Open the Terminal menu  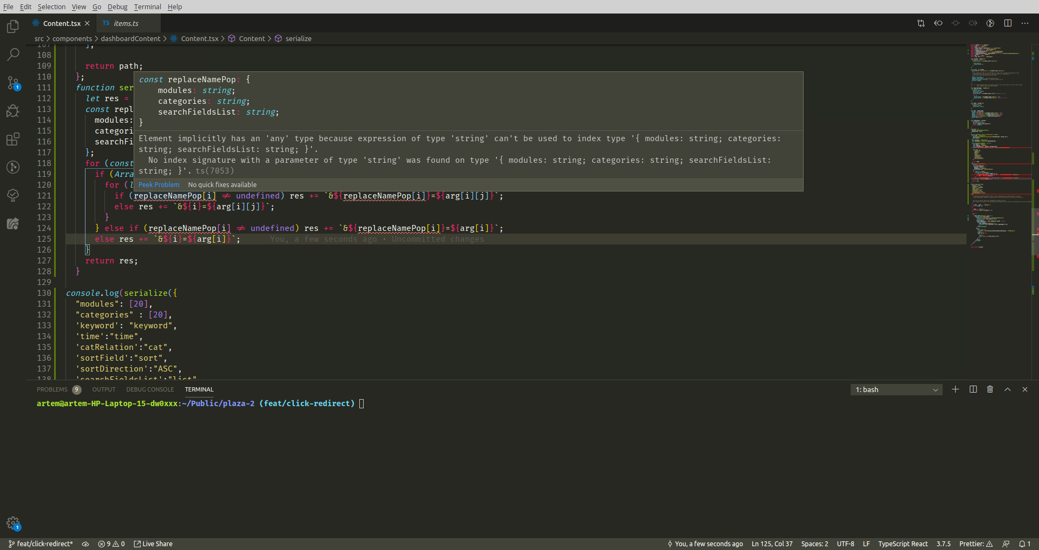(148, 6)
